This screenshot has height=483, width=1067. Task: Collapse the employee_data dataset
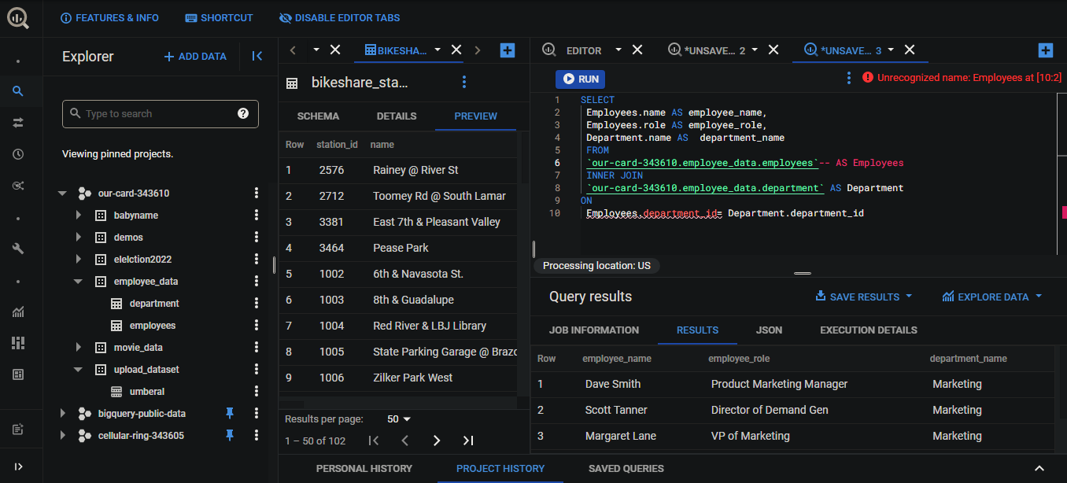(78, 282)
